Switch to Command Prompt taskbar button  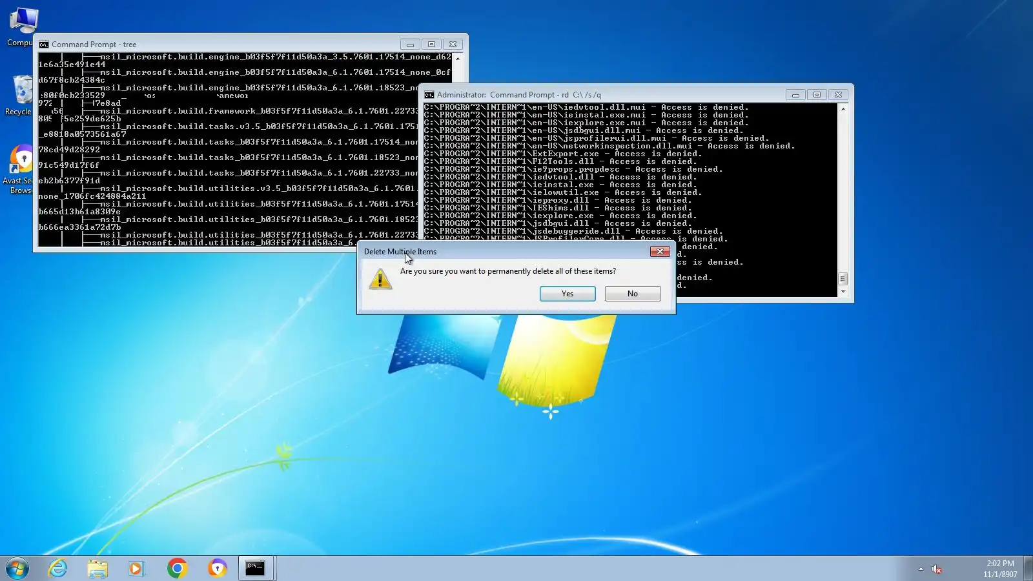click(256, 568)
